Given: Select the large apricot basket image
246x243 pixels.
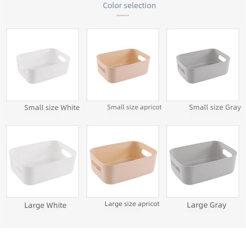Looking at the screenshot, I should pyautogui.click(x=123, y=161).
